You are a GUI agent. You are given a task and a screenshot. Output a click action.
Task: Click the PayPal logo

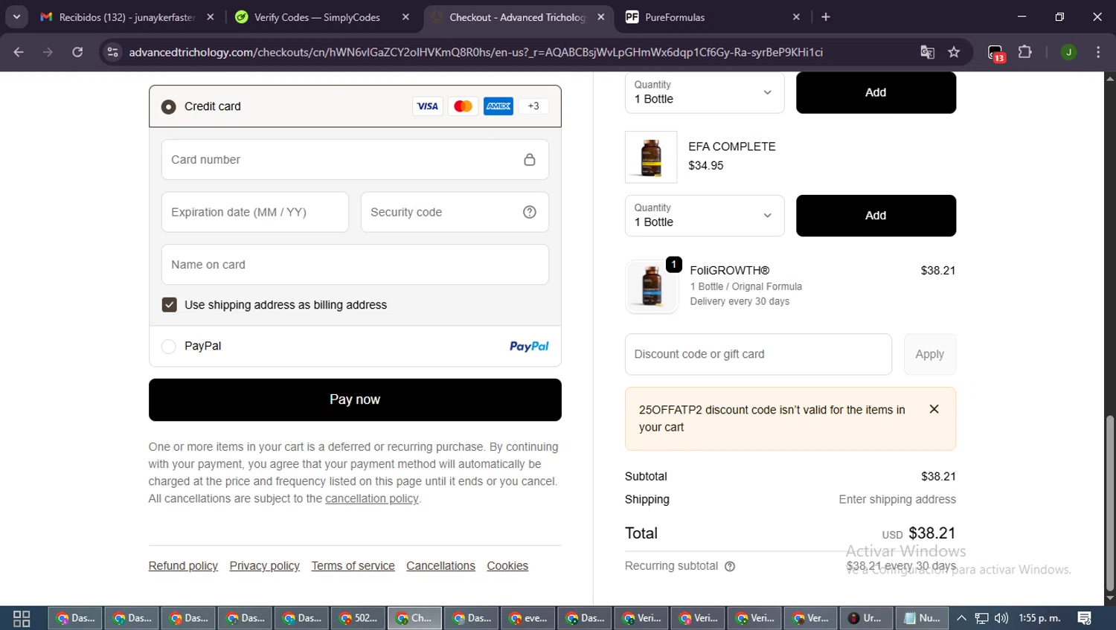click(529, 346)
